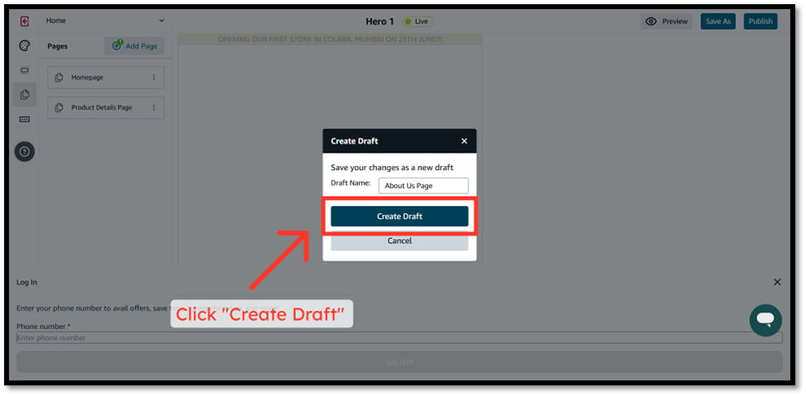The image size is (806, 396).
Task: Open the chat support bubble
Action: coord(765,320)
